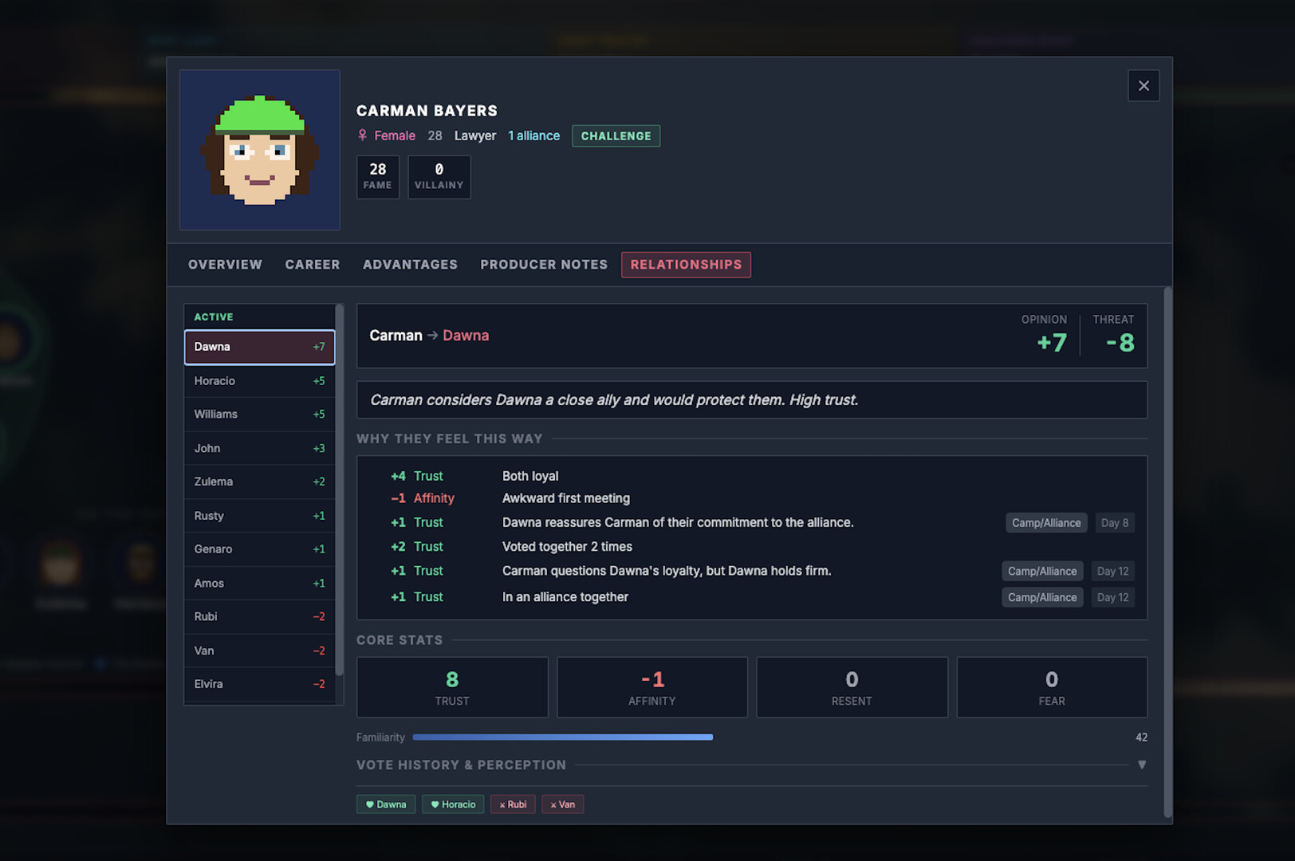This screenshot has height=861, width=1295.
Task: Click the 0 Villainy stat badge
Action: click(x=439, y=176)
